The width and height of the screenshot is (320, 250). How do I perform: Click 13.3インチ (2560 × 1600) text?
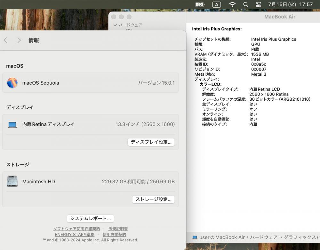click(145, 124)
